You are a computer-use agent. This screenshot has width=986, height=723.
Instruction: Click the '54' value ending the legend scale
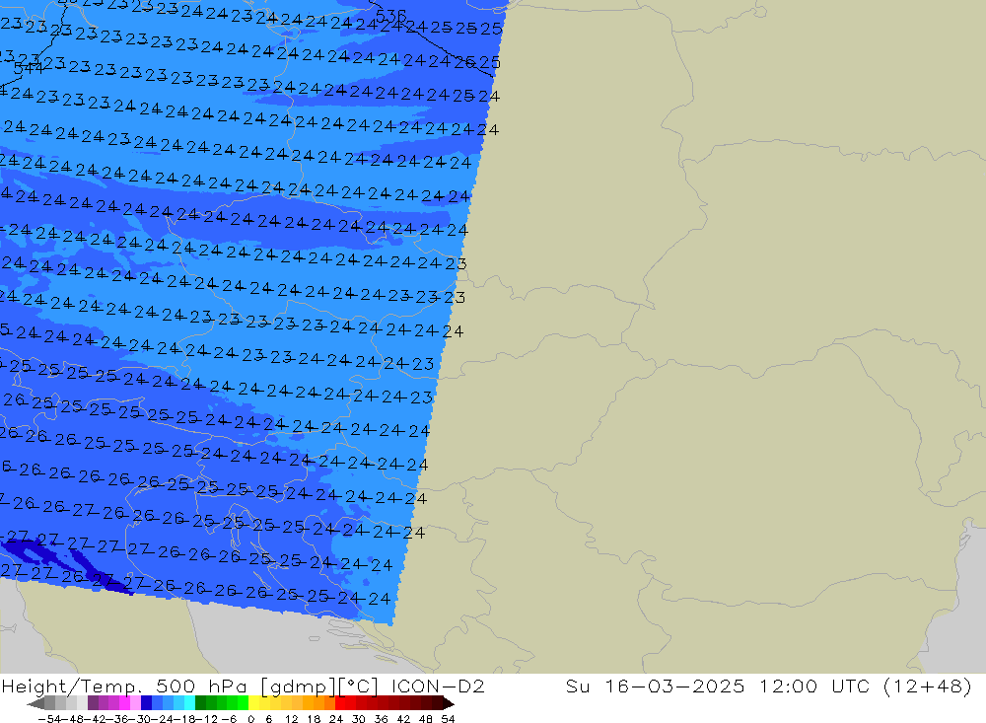(x=448, y=719)
